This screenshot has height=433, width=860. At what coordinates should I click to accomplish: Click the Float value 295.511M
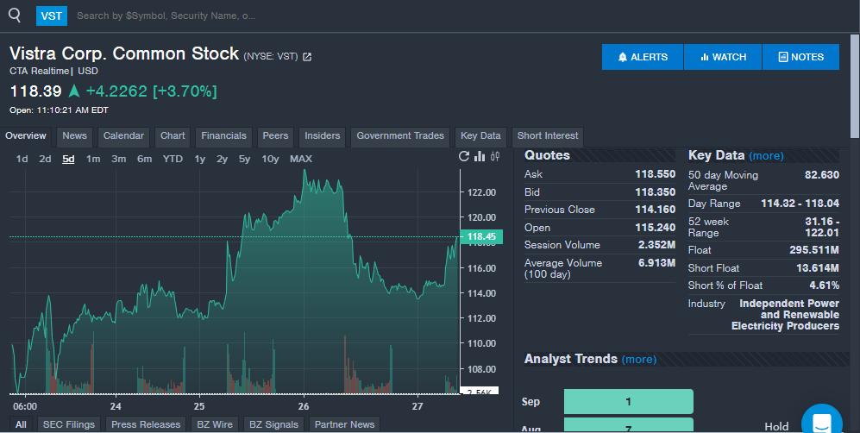(814, 250)
